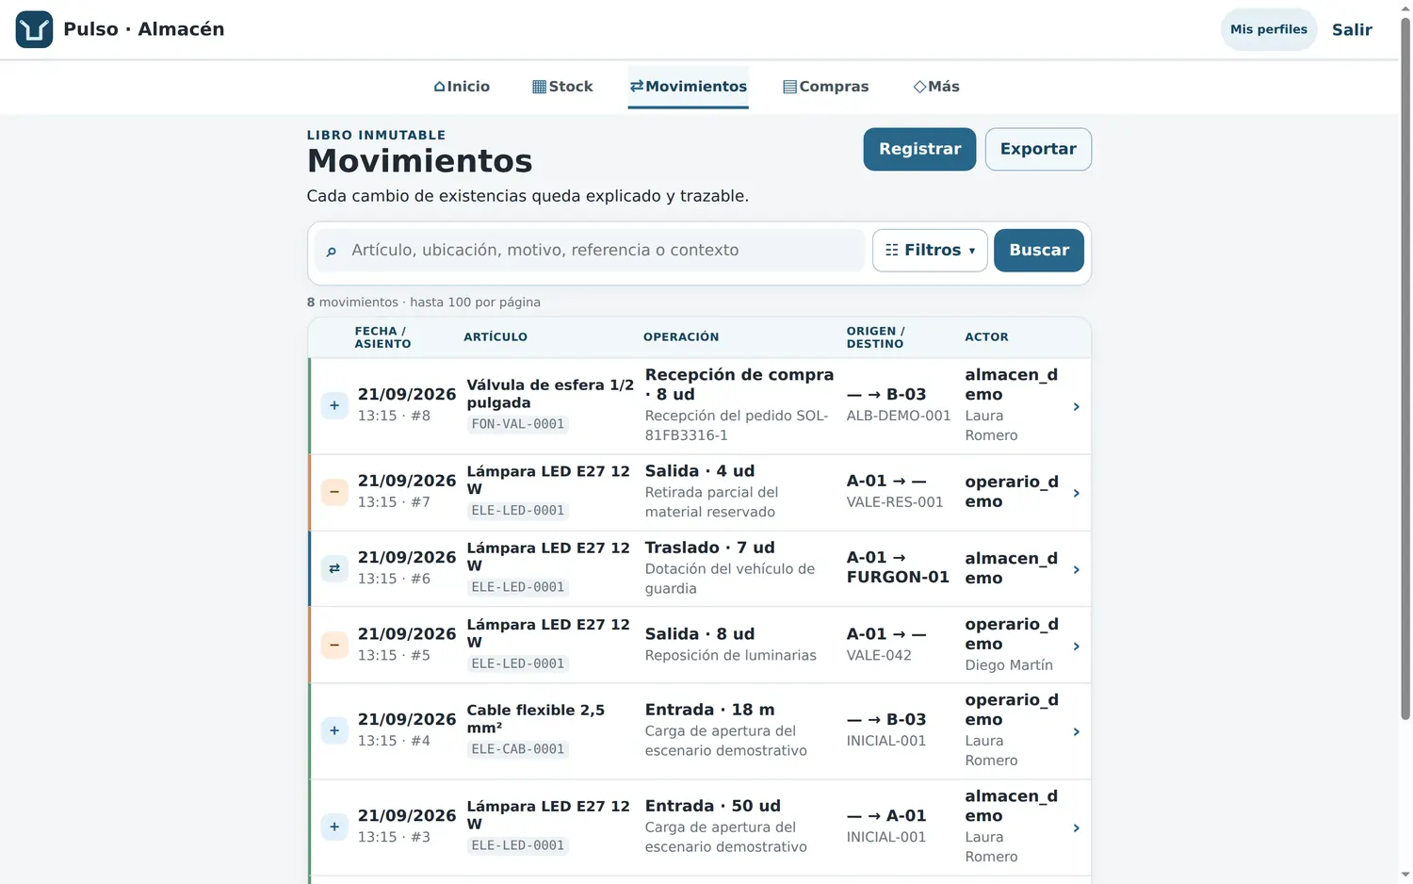Export movements with the Exportar button

click(1038, 149)
